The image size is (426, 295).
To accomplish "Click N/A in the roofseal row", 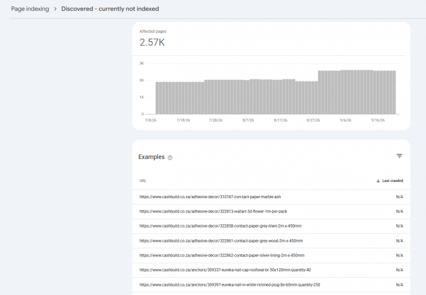I will tap(399, 270).
